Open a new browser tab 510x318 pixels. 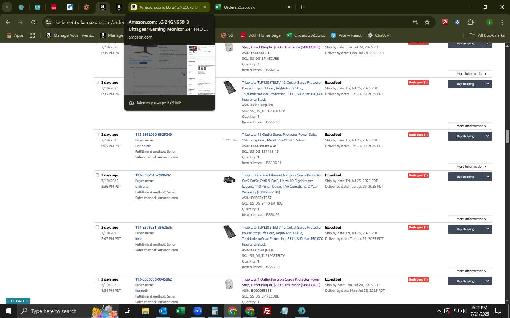(x=302, y=7)
